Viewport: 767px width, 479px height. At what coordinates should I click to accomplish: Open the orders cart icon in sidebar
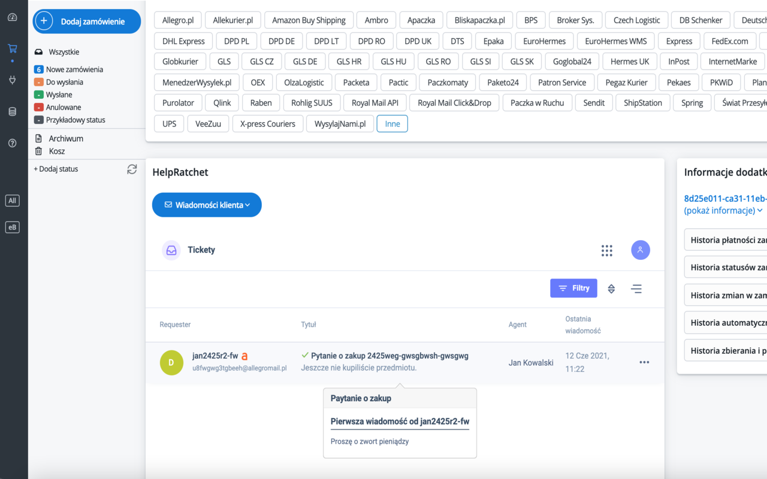12,48
